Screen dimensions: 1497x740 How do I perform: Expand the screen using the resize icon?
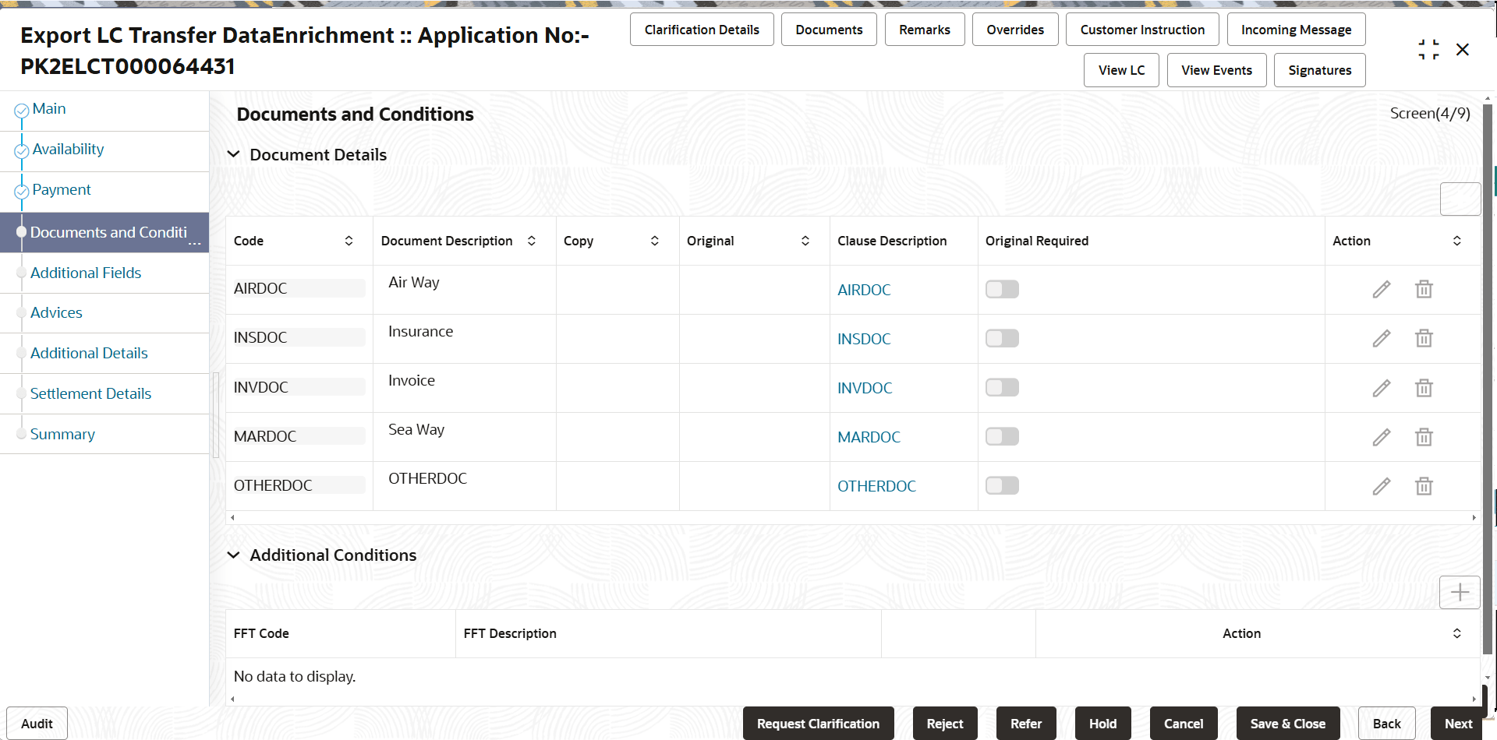tap(1429, 48)
